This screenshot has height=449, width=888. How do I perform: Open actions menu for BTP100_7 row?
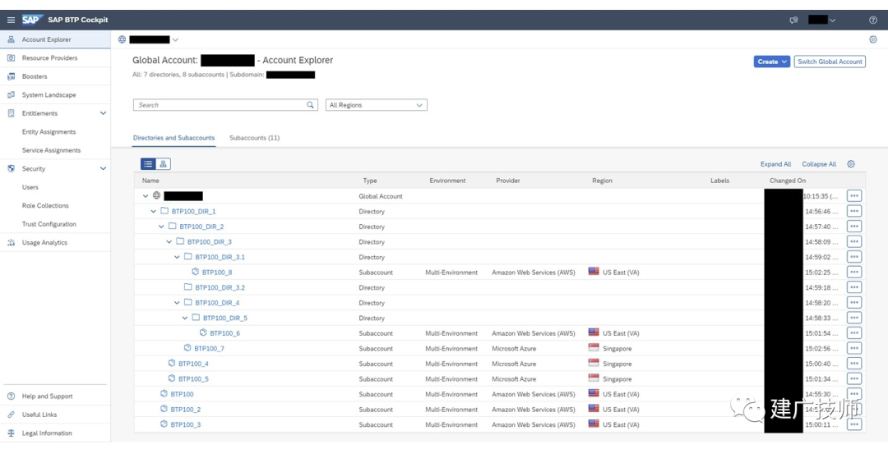pos(854,348)
